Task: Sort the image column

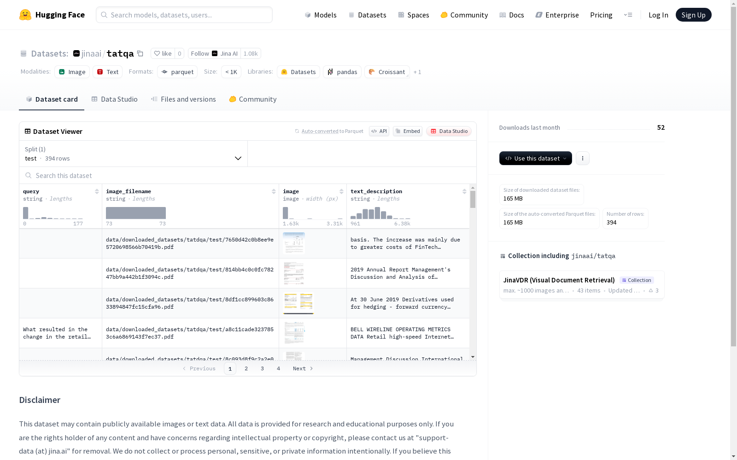Action: 341,191
